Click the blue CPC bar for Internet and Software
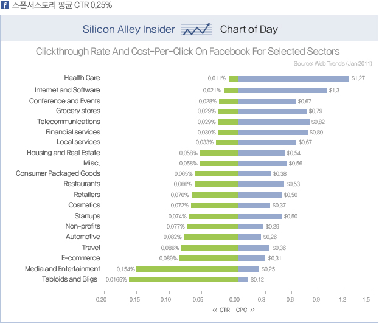This screenshot has width=379, height=323. click(x=282, y=89)
